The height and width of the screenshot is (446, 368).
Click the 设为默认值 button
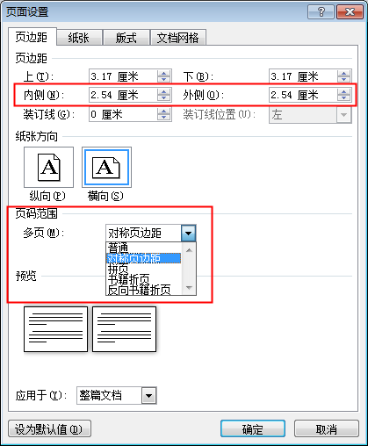(49, 429)
